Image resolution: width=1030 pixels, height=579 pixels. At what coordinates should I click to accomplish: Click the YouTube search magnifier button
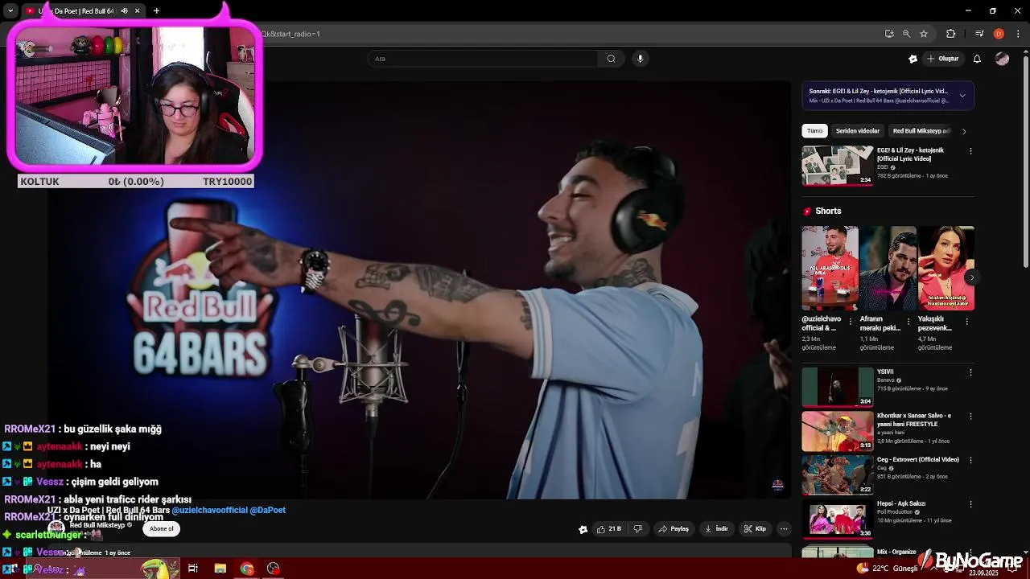pos(611,59)
